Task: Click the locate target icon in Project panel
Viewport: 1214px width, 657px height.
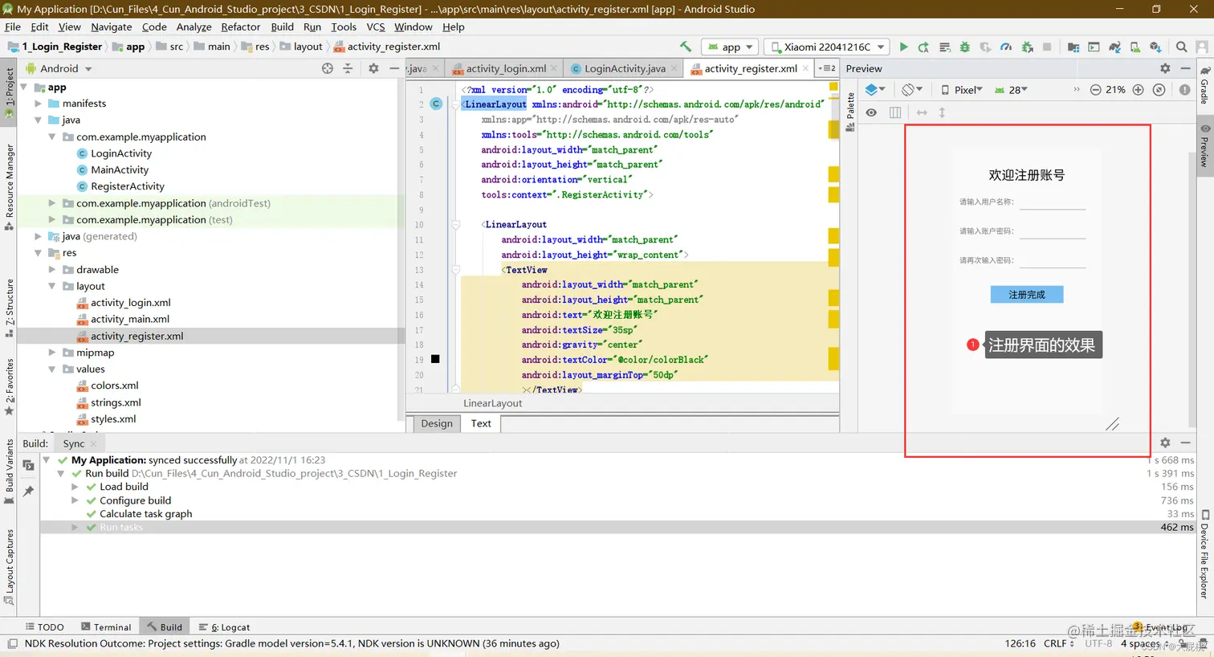Action: pos(328,69)
